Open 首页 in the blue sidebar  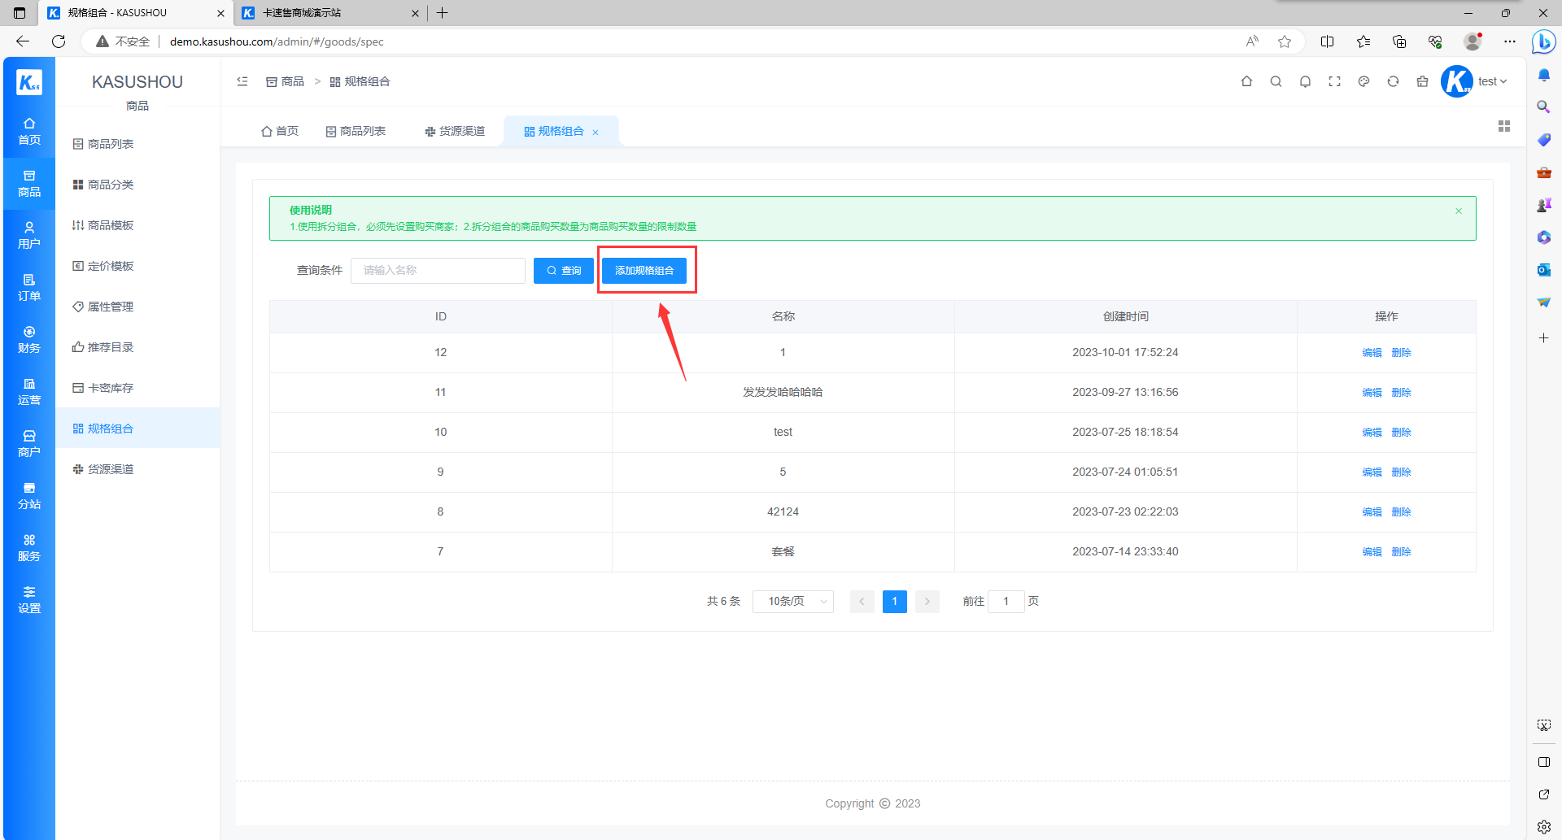click(29, 132)
